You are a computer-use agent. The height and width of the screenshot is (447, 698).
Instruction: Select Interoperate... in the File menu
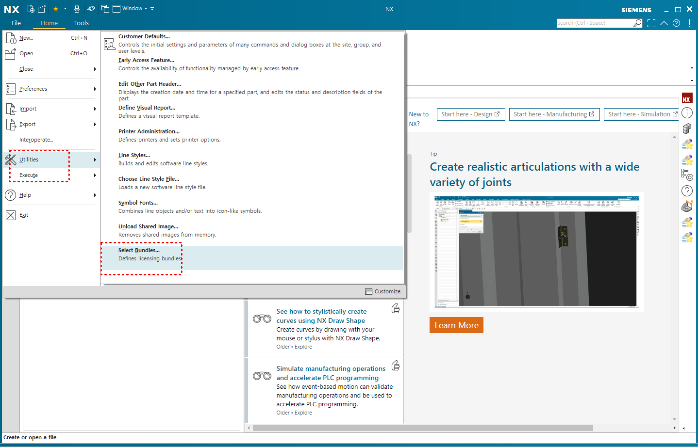tap(50, 140)
